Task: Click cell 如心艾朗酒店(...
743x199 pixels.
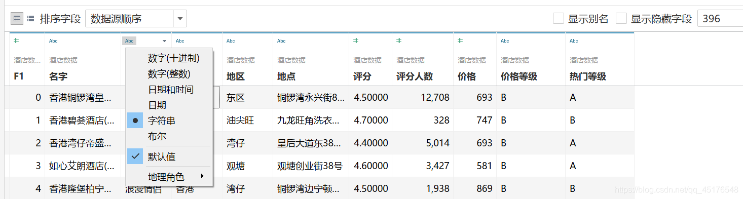Action: point(83,166)
